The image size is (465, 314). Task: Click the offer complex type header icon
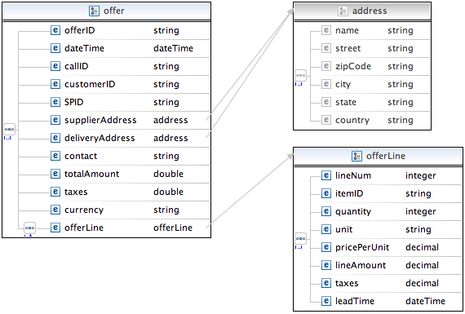pos(94,11)
